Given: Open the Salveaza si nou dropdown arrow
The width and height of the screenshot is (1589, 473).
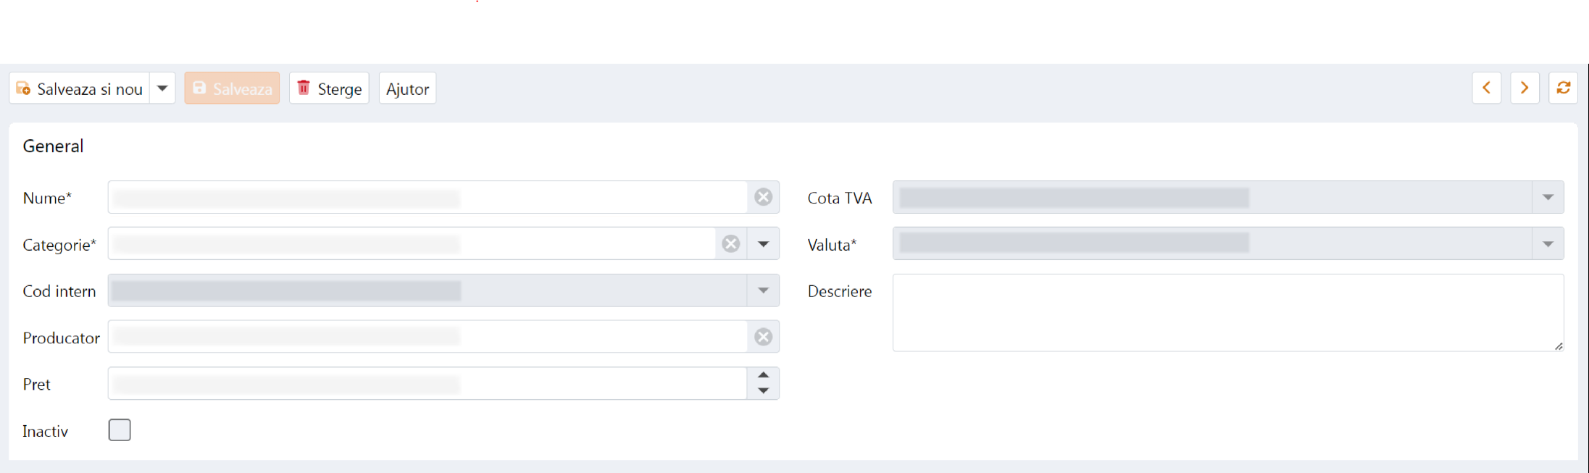Looking at the screenshot, I should tap(162, 88).
